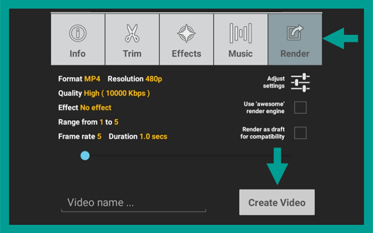
Task: Open the Effects tab
Action: click(x=186, y=40)
